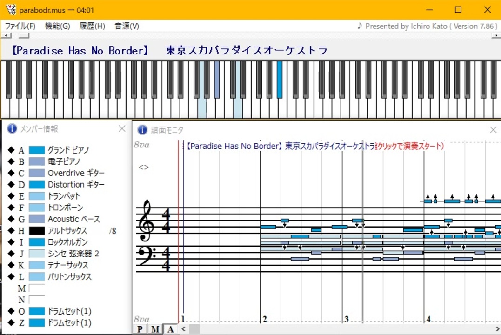Image resolution: width=501 pixels, height=335 pixels.
Task: Toggle diamond marker for member B 電子ピアノ
Action: coord(11,161)
